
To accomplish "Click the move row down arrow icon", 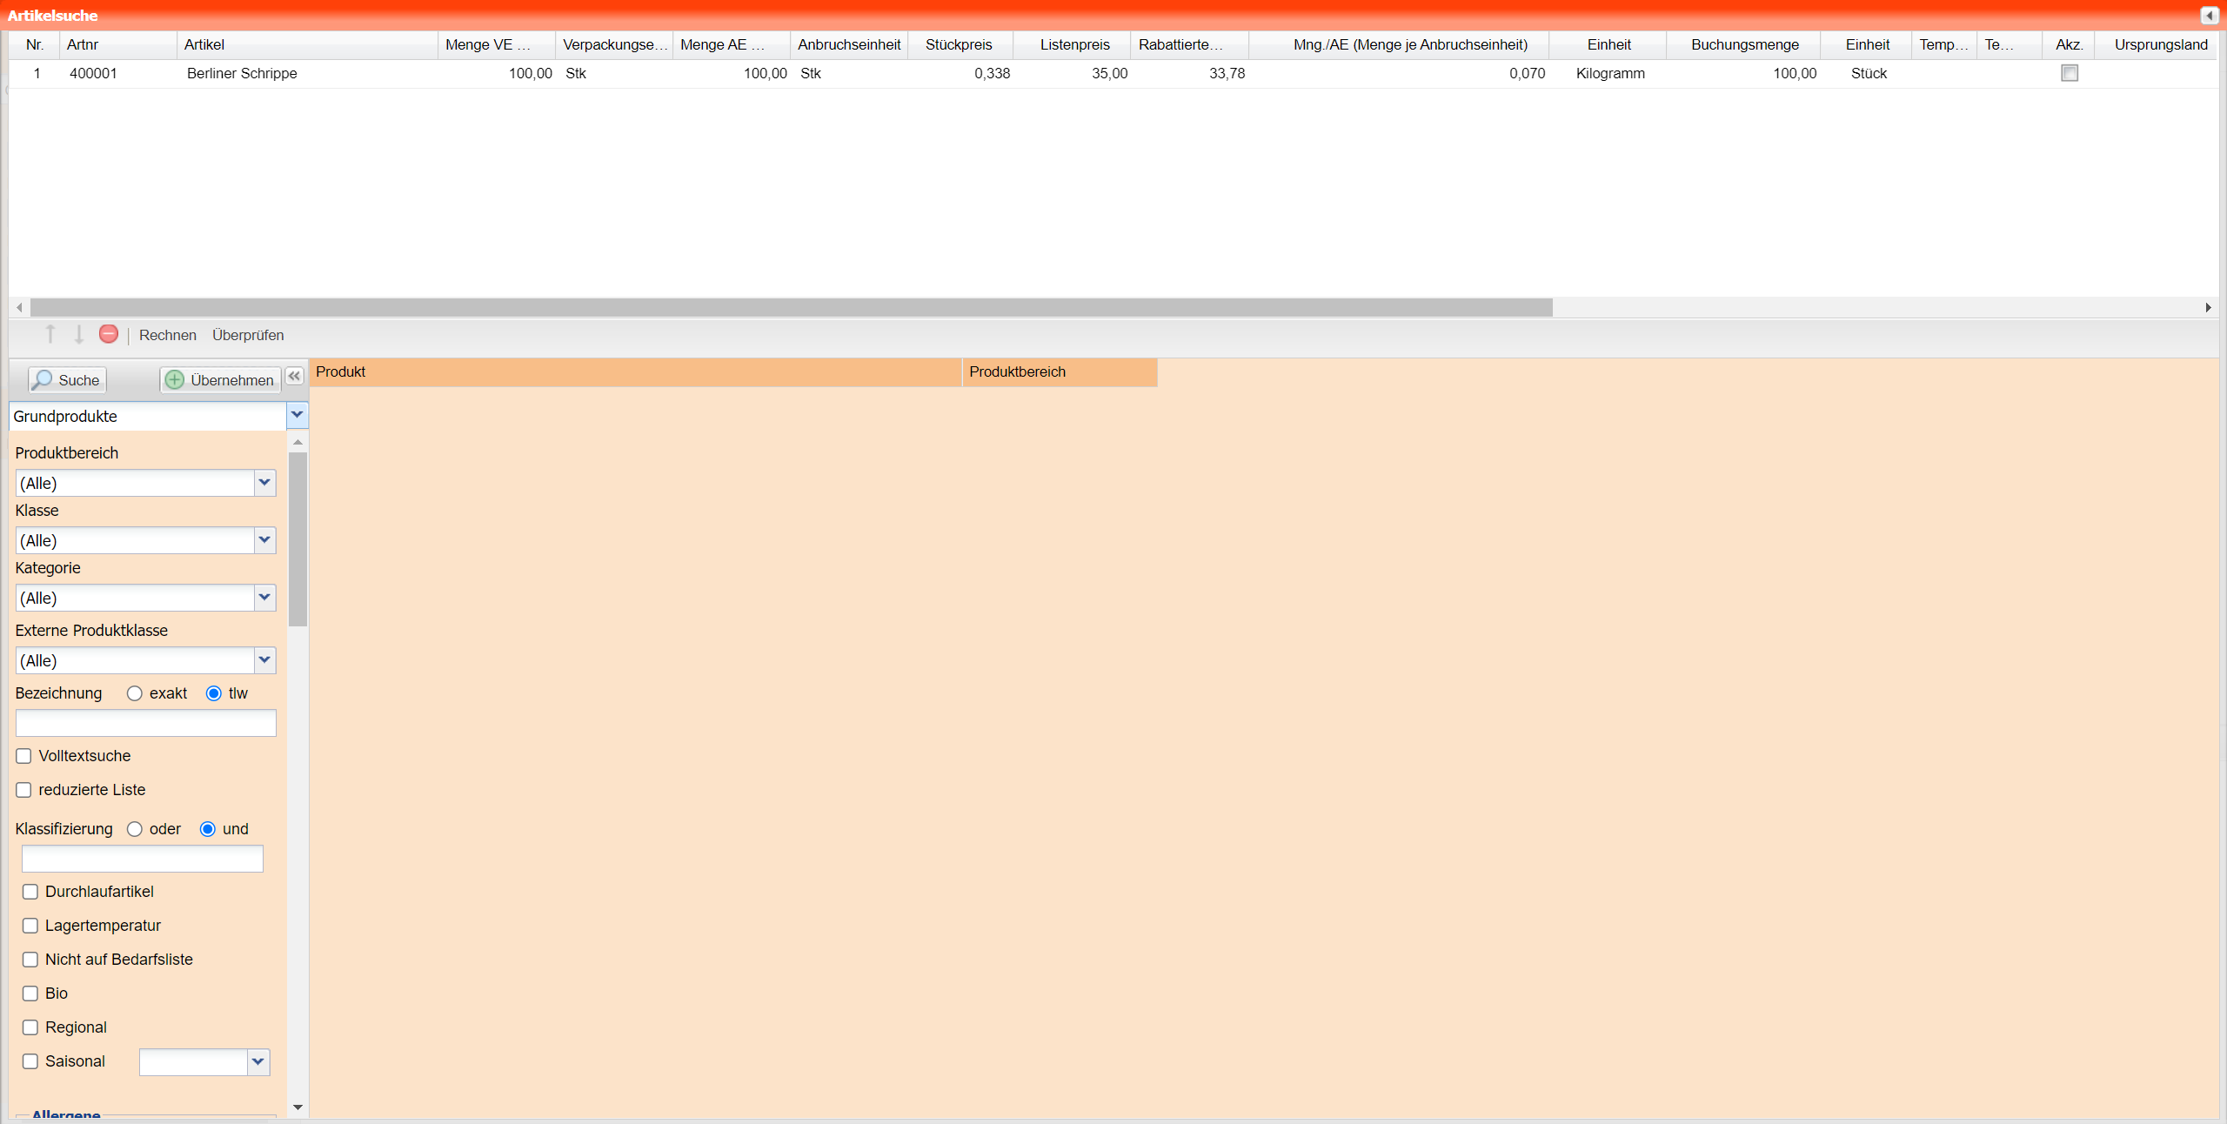I will (x=78, y=334).
